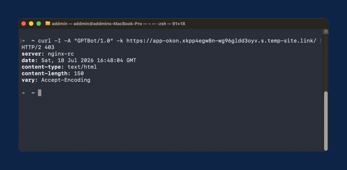Click the word curl in the command
The width and height of the screenshot is (347, 170).
(x=44, y=41)
